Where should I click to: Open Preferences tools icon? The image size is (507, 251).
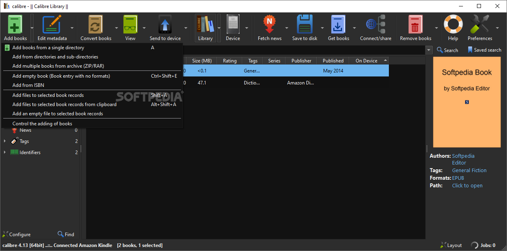tap(480, 24)
